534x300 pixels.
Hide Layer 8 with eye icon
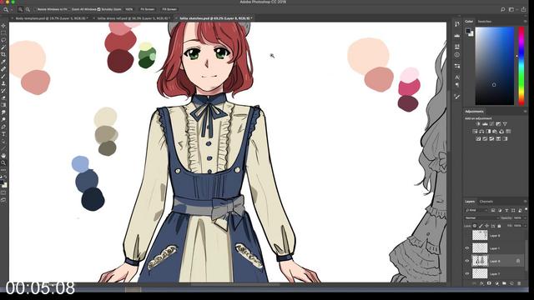coord(467,261)
